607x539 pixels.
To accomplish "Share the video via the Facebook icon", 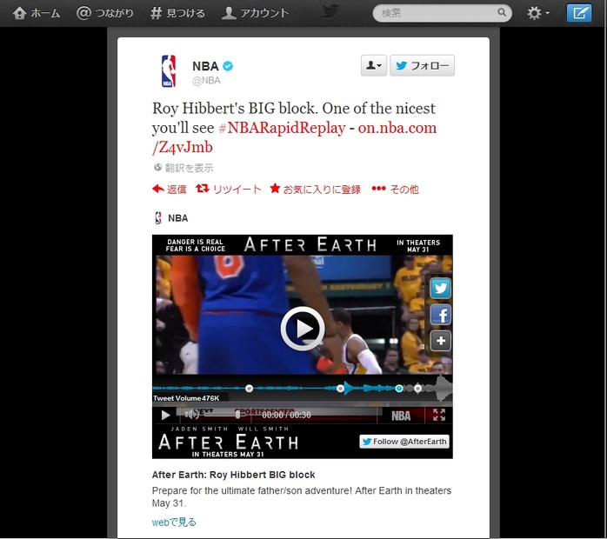I will click(441, 315).
